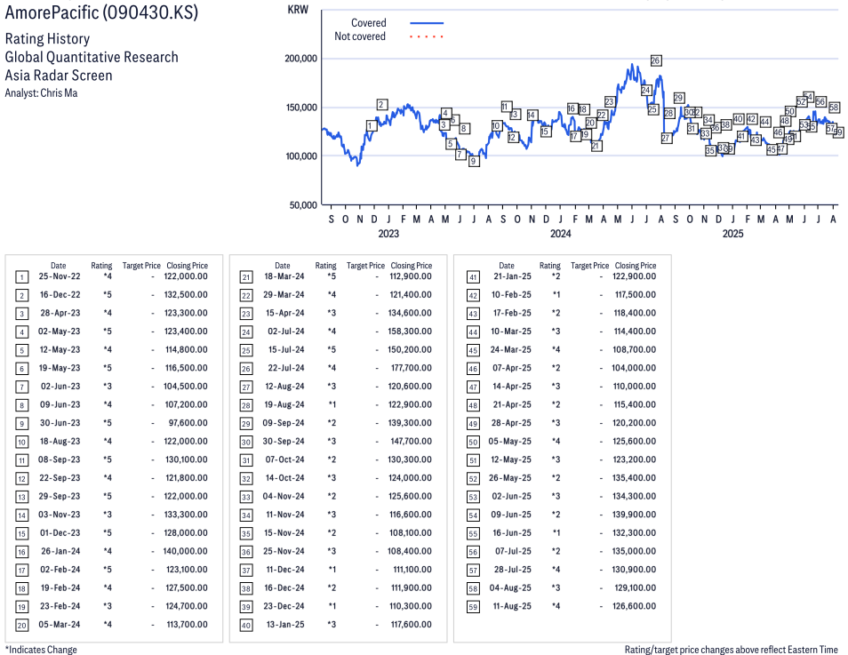Select the 2025 year label under the chart
Viewport: 848px width, 655px height.
click(732, 234)
